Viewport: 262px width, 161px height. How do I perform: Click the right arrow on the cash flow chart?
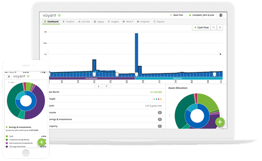click(218, 53)
